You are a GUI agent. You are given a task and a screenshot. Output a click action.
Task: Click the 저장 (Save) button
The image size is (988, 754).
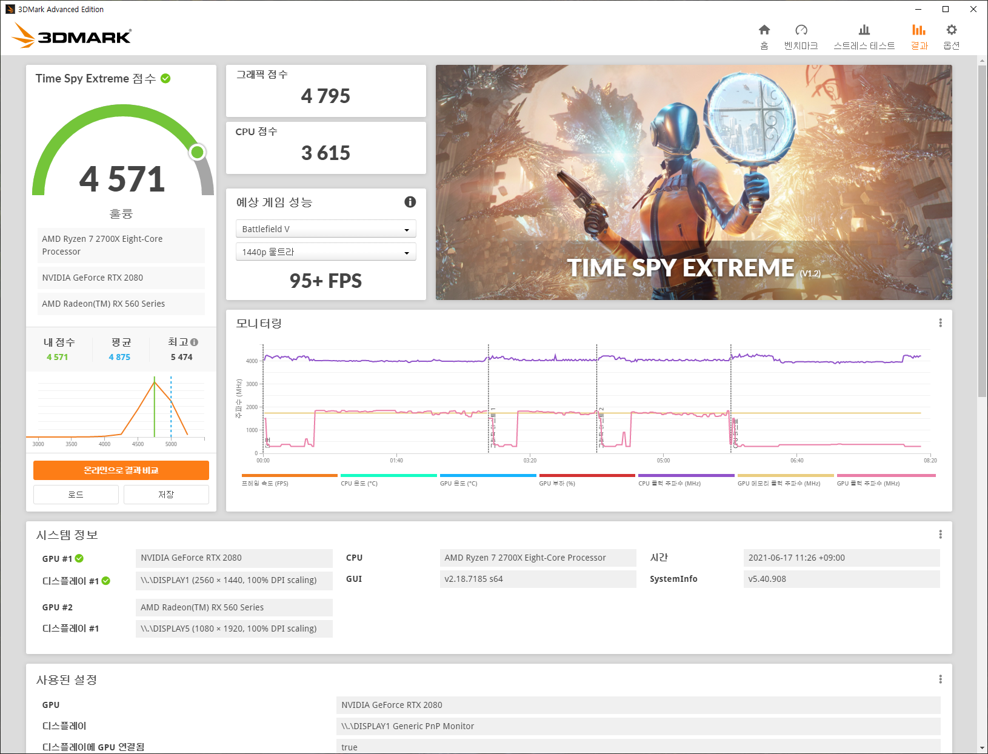coord(166,495)
